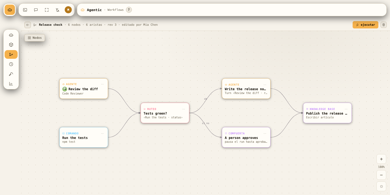Click the fit-to-view icon below zoom controls
Screen dimensions: 390x195
point(381,186)
